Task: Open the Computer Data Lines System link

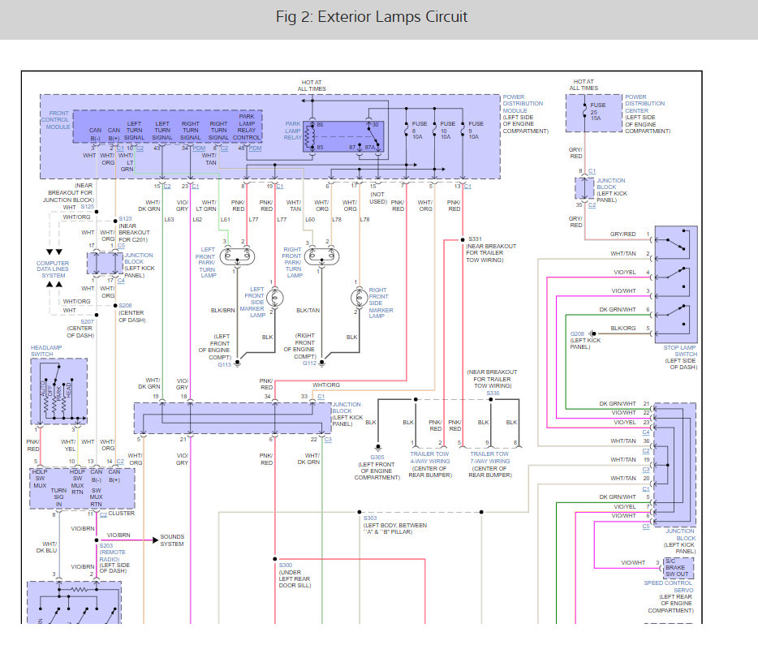Action: tap(53, 269)
